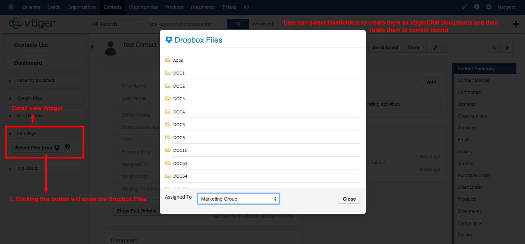Open the Products module tab
The width and height of the screenshot is (525, 244).
(174, 7)
